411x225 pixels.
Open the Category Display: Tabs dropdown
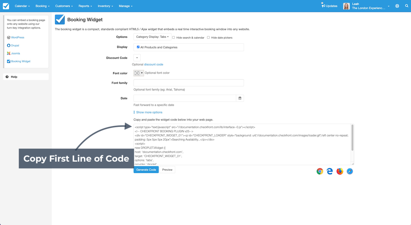(152, 37)
